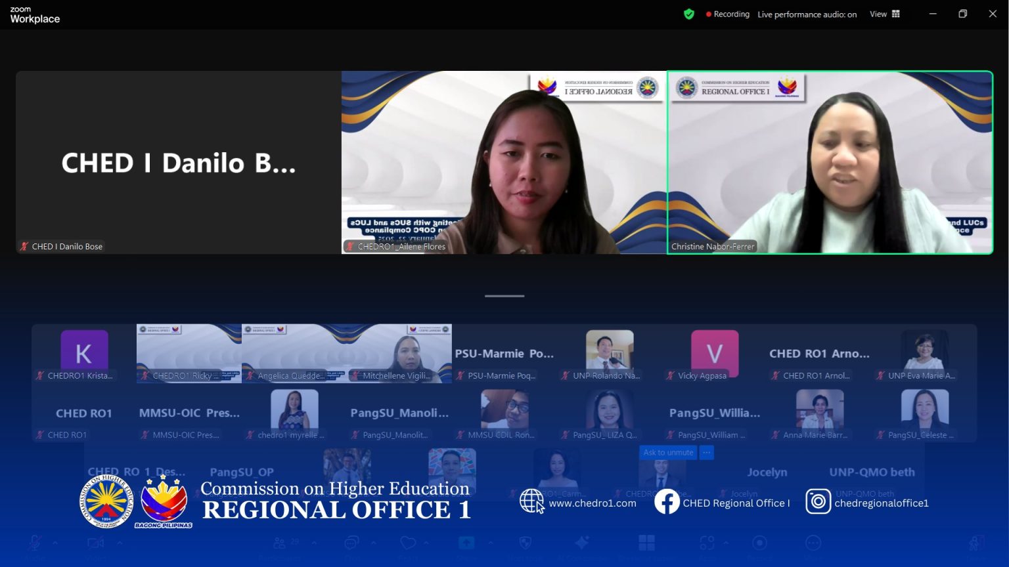
Task: Click Live performance audio status
Action: [807, 14]
